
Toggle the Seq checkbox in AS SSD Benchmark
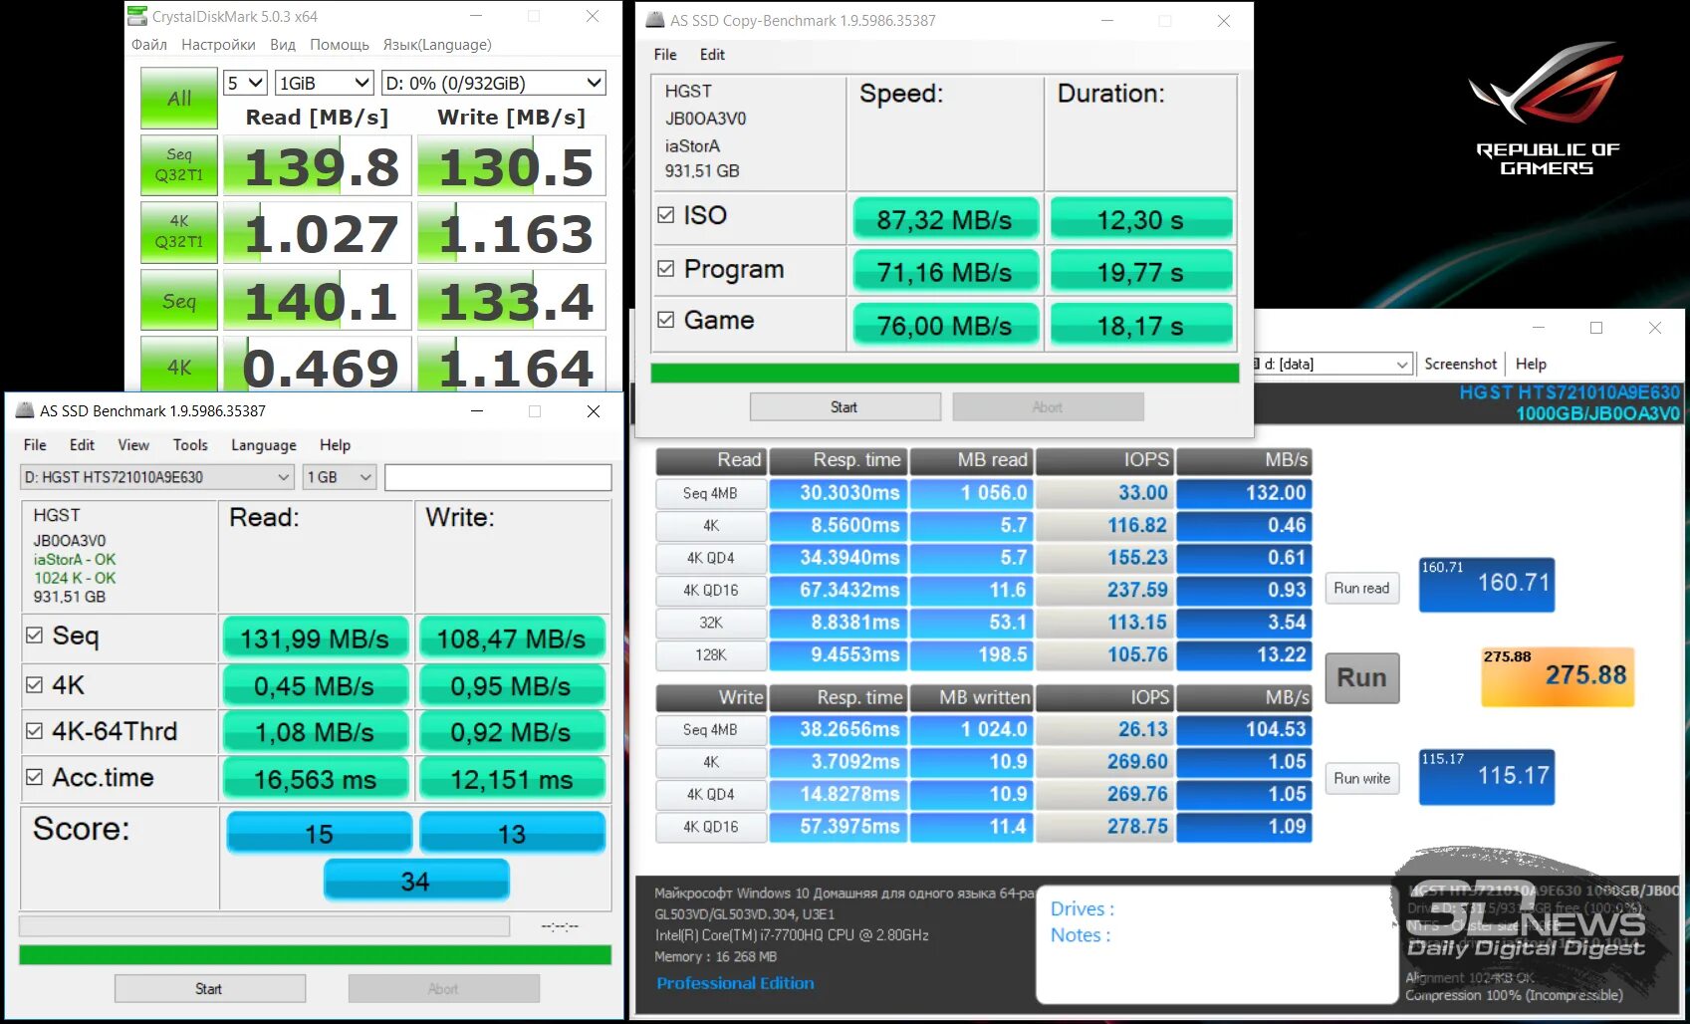tap(34, 636)
